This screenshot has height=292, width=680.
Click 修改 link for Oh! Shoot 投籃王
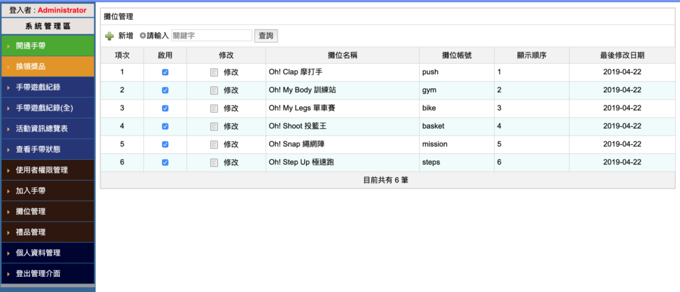point(230,127)
